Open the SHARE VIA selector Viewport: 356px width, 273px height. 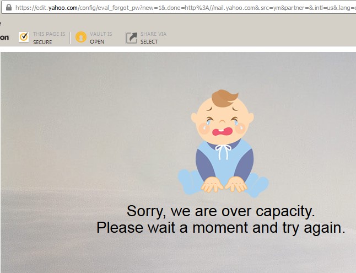click(153, 34)
